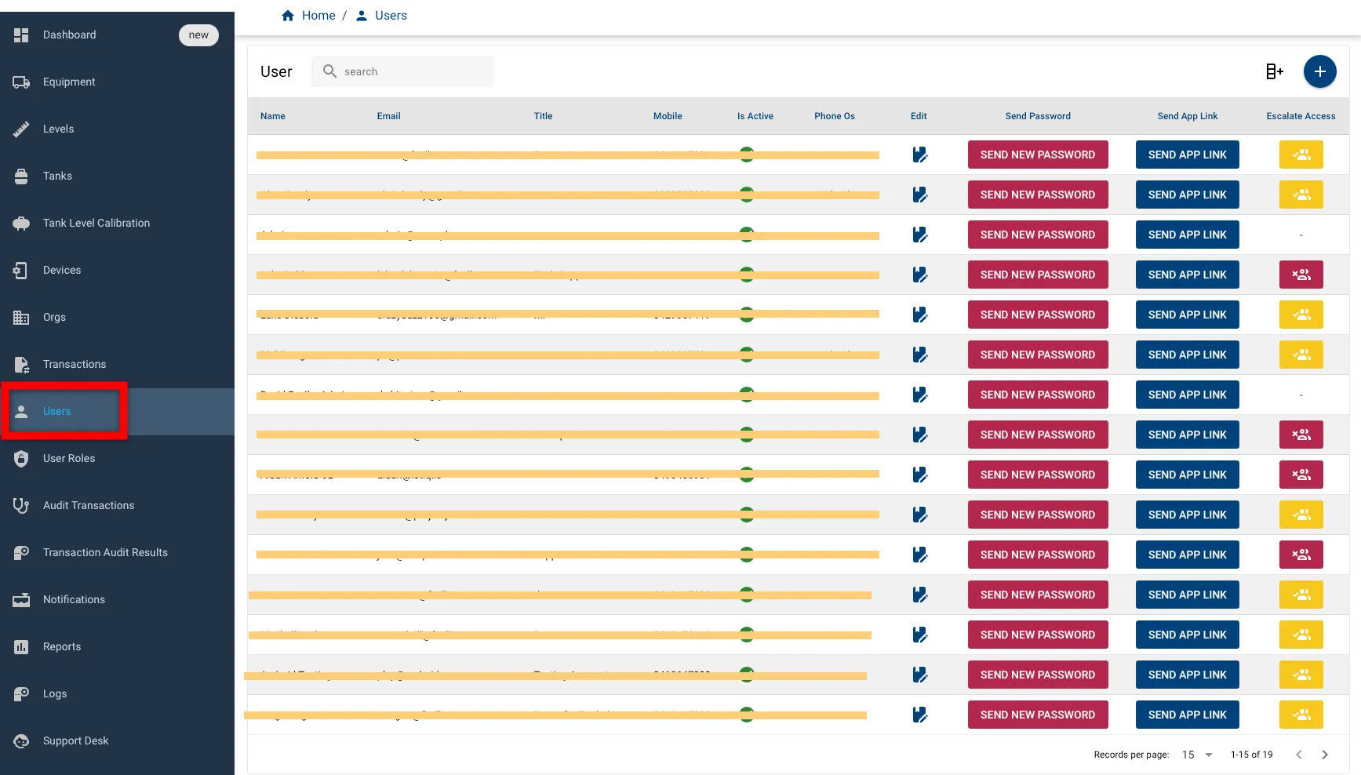Click the Orgs building icon
The width and height of the screenshot is (1361, 775).
coord(21,318)
